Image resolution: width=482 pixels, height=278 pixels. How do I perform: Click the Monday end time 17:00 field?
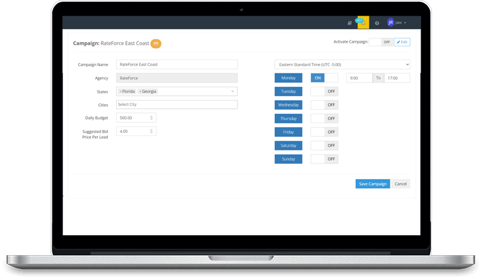coord(397,78)
